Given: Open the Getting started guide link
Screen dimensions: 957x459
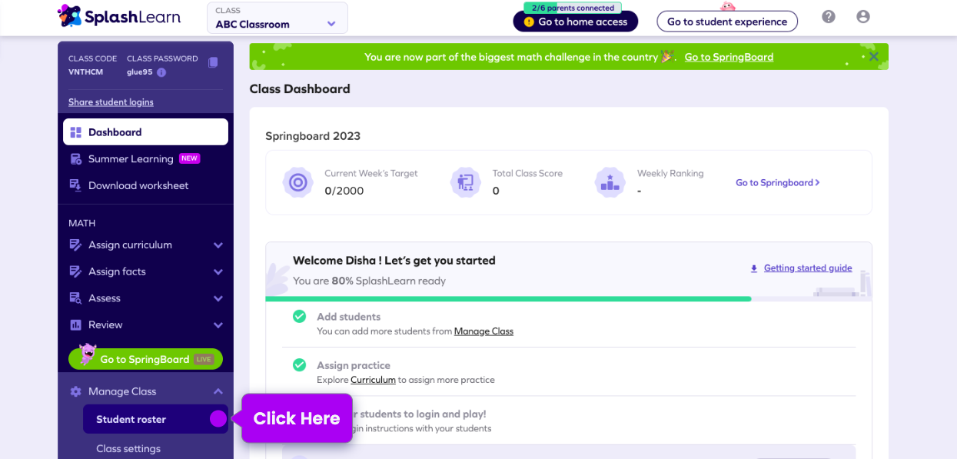Looking at the screenshot, I should click(807, 268).
